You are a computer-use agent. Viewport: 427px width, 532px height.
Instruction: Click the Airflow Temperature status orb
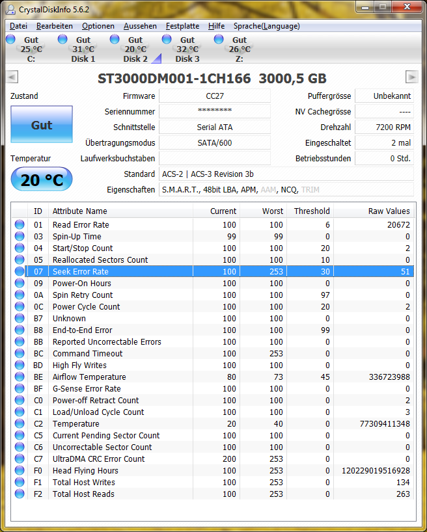[20, 377]
